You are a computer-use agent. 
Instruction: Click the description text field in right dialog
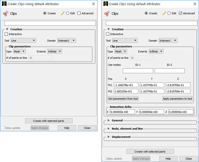152,23
